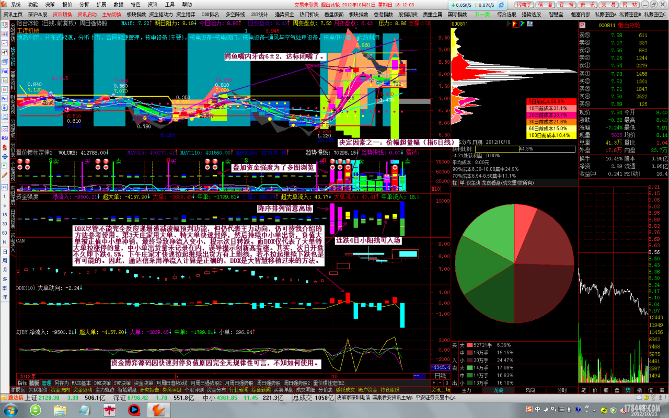Viewport: 669px width, 418px height.
Task: Open the 资金流向 bottom tab
Action: (60, 390)
